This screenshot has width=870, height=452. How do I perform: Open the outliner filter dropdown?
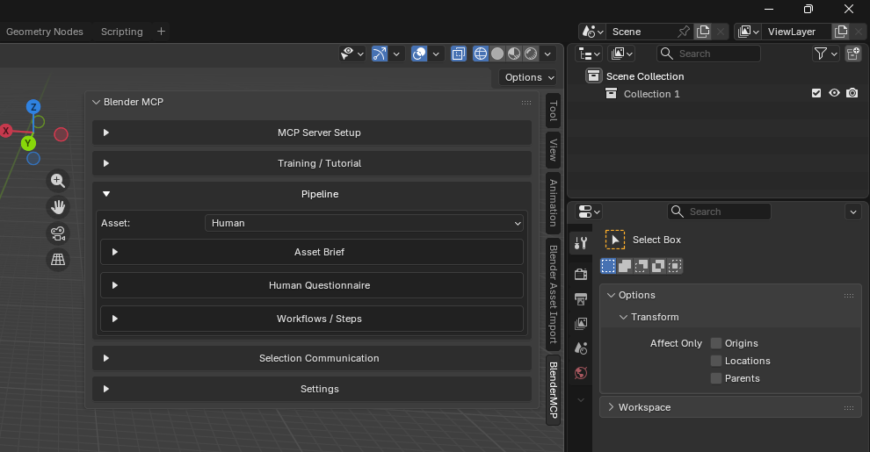coord(825,54)
